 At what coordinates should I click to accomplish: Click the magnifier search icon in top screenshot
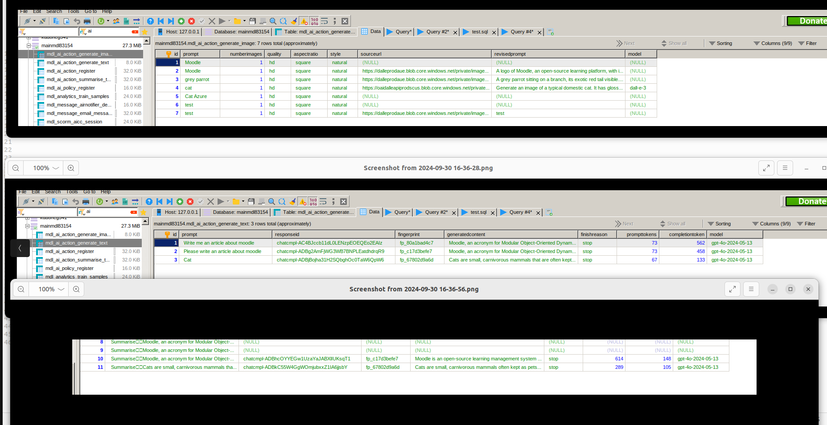(x=273, y=21)
